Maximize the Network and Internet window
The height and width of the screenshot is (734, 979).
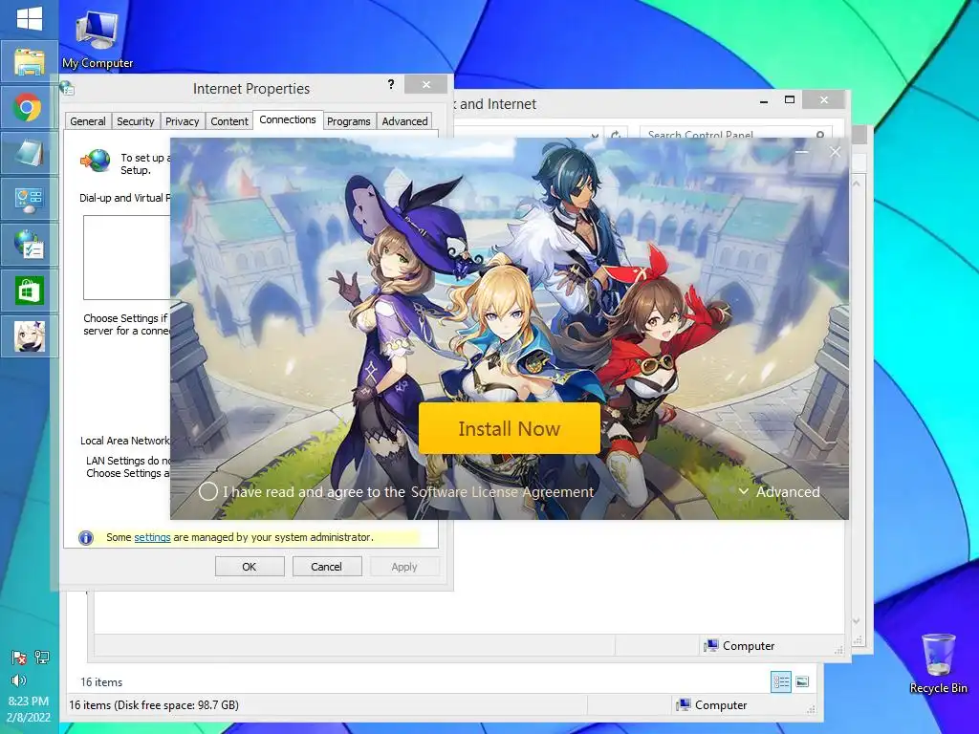[789, 99]
